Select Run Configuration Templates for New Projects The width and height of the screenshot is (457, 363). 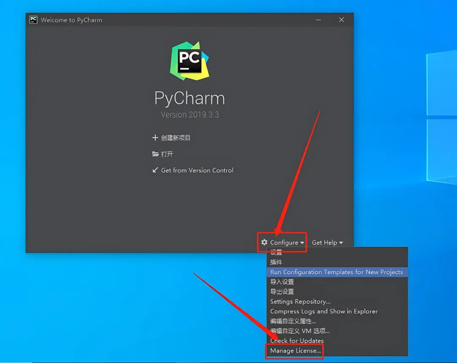pyautogui.click(x=337, y=272)
